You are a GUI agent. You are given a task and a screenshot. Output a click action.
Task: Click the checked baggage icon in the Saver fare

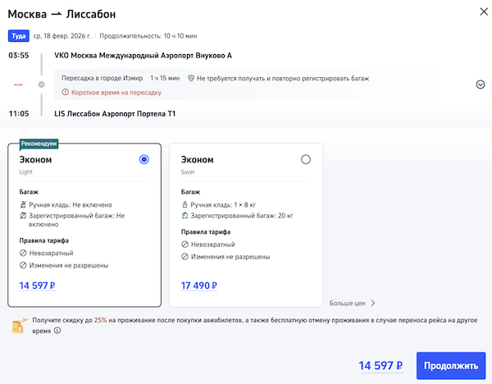[x=184, y=216]
